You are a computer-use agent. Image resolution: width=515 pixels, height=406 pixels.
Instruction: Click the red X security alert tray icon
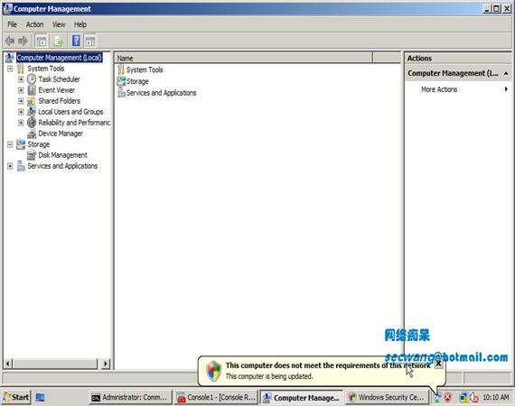tap(448, 398)
